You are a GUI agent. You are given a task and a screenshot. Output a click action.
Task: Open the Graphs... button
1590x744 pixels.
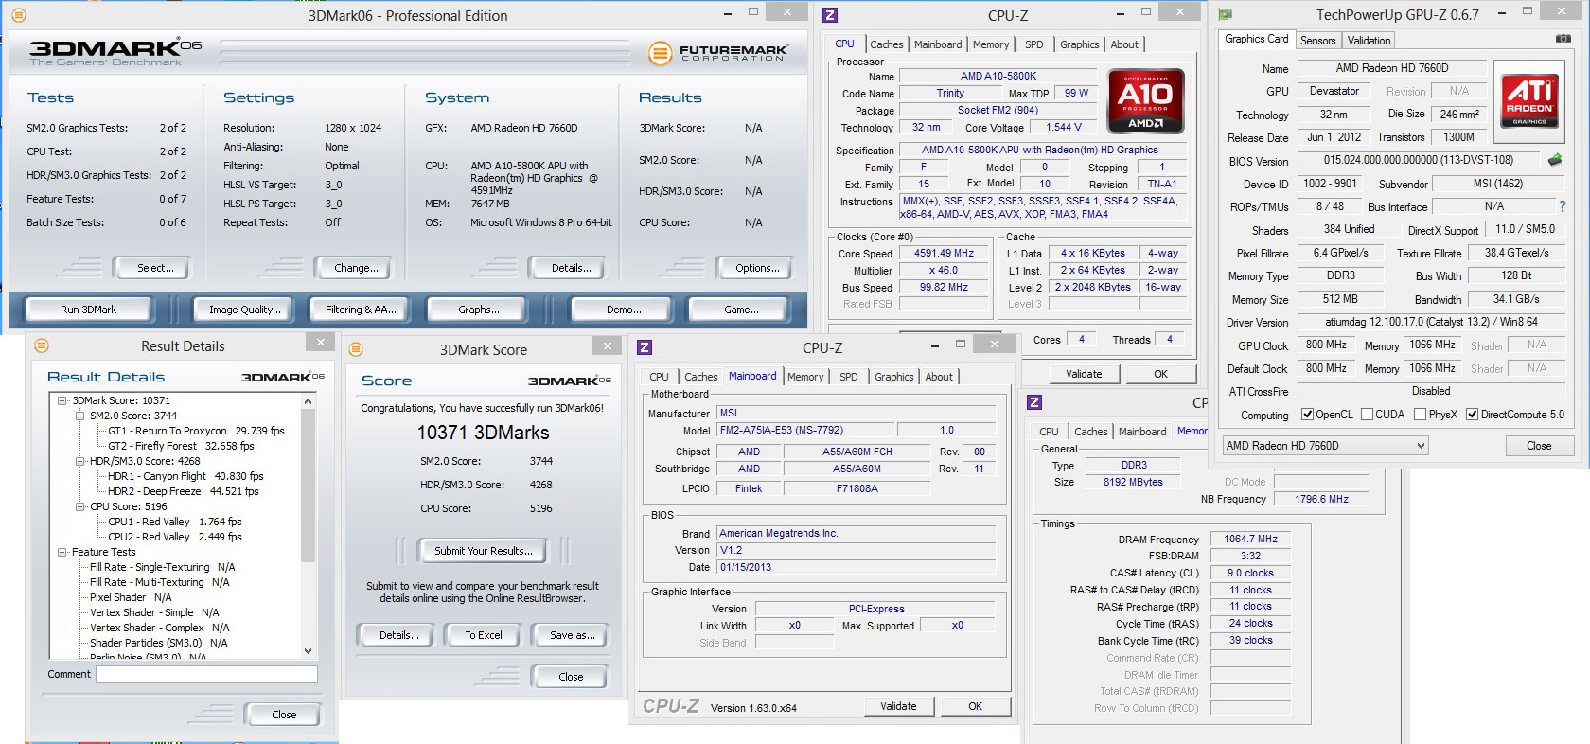[479, 310]
